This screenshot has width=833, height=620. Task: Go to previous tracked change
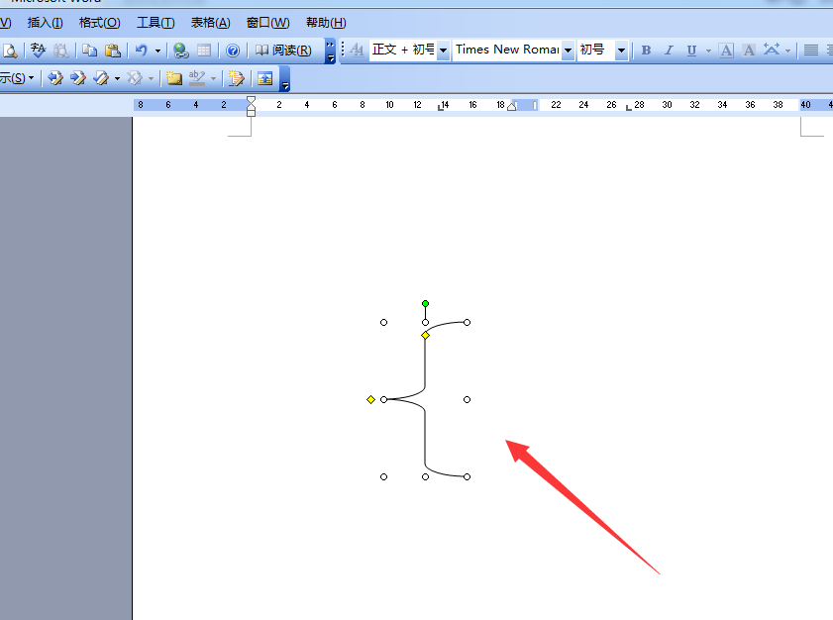tap(55, 78)
